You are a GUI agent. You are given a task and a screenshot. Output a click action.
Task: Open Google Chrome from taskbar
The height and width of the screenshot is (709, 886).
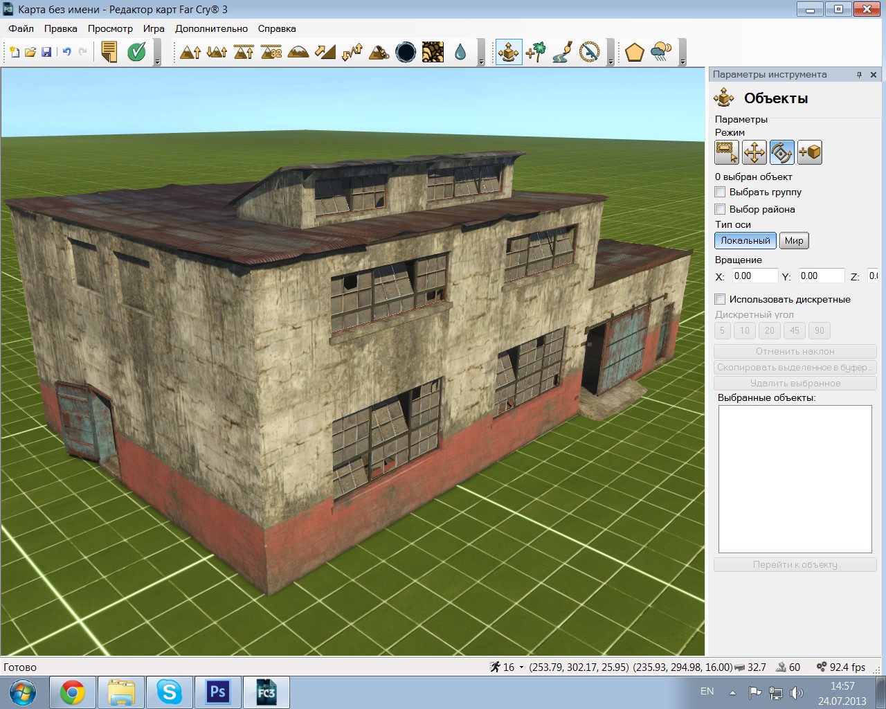pyautogui.click(x=72, y=692)
